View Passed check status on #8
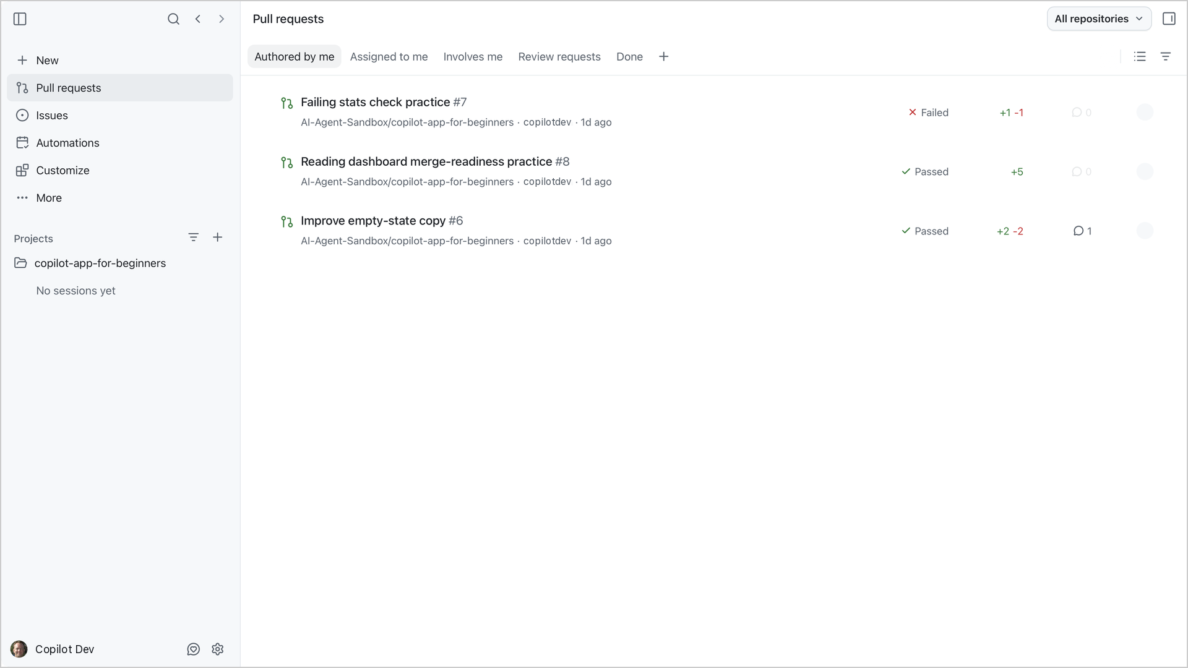 [925, 172]
